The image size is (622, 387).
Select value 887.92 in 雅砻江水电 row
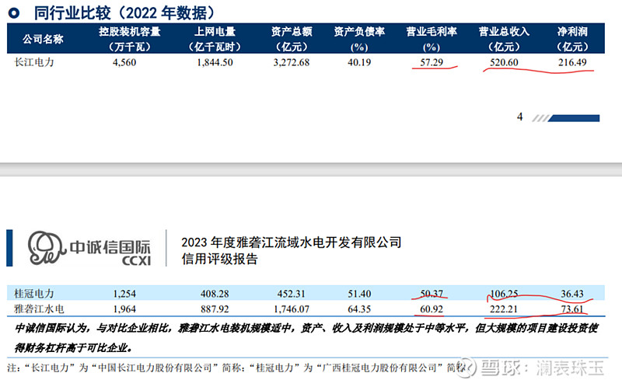pyautogui.click(x=215, y=309)
